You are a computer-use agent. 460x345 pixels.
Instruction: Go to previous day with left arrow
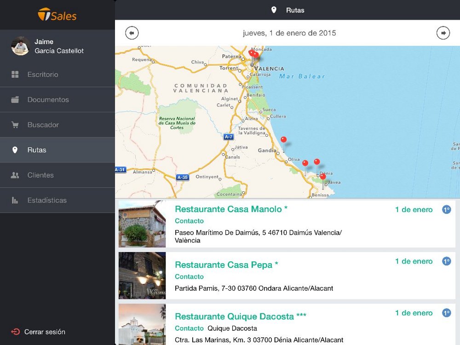click(132, 33)
